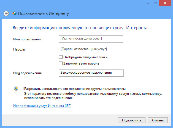Select the 'Имя подключения' text field
173x128 pixels.
point(91,73)
